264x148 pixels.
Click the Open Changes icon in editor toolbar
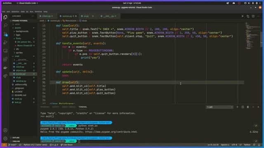point(248,16)
